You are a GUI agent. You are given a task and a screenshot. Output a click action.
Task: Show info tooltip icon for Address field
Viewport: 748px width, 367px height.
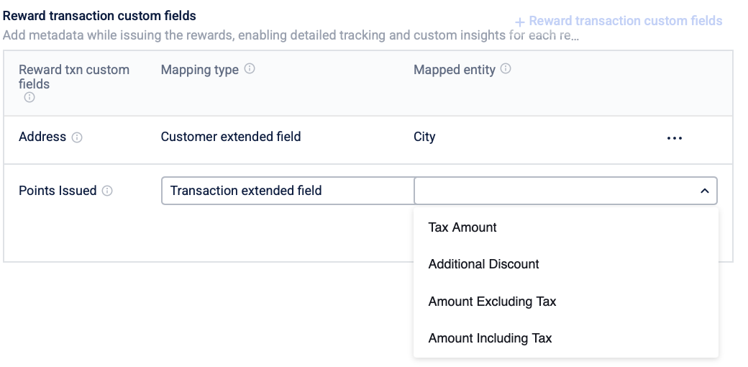(77, 137)
